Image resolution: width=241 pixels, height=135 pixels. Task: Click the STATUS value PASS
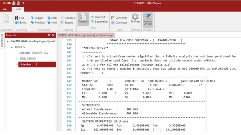tap(110, 85)
